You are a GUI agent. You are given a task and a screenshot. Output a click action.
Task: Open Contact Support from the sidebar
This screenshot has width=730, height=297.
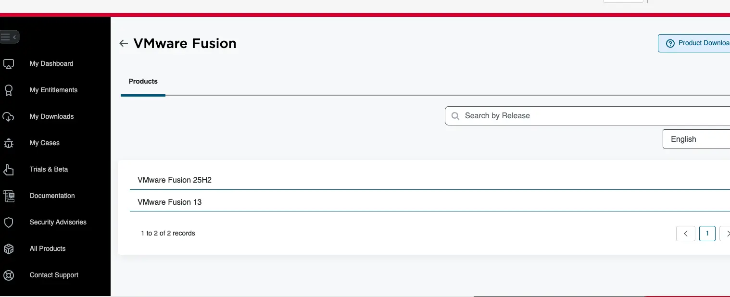pos(8,275)
